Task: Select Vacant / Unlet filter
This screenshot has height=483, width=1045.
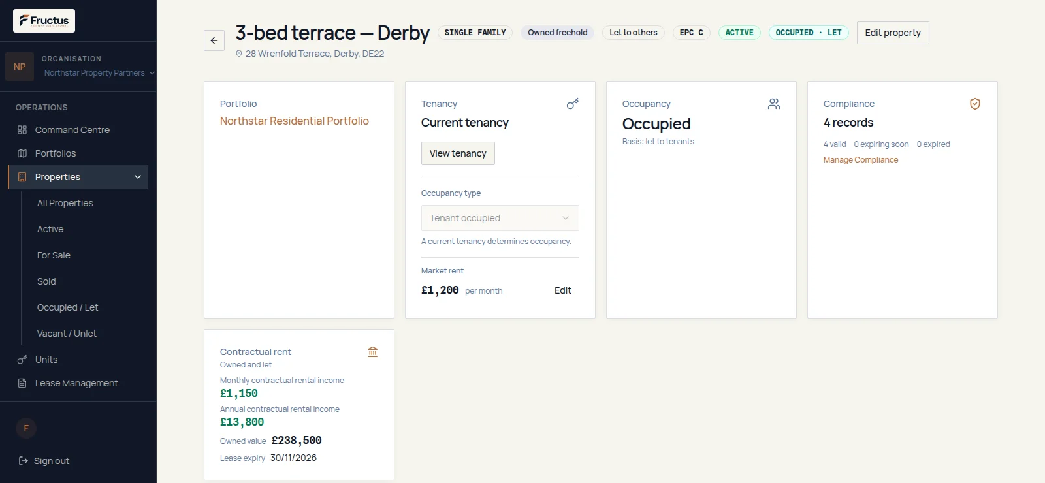Action: click(x=67, y=334)
